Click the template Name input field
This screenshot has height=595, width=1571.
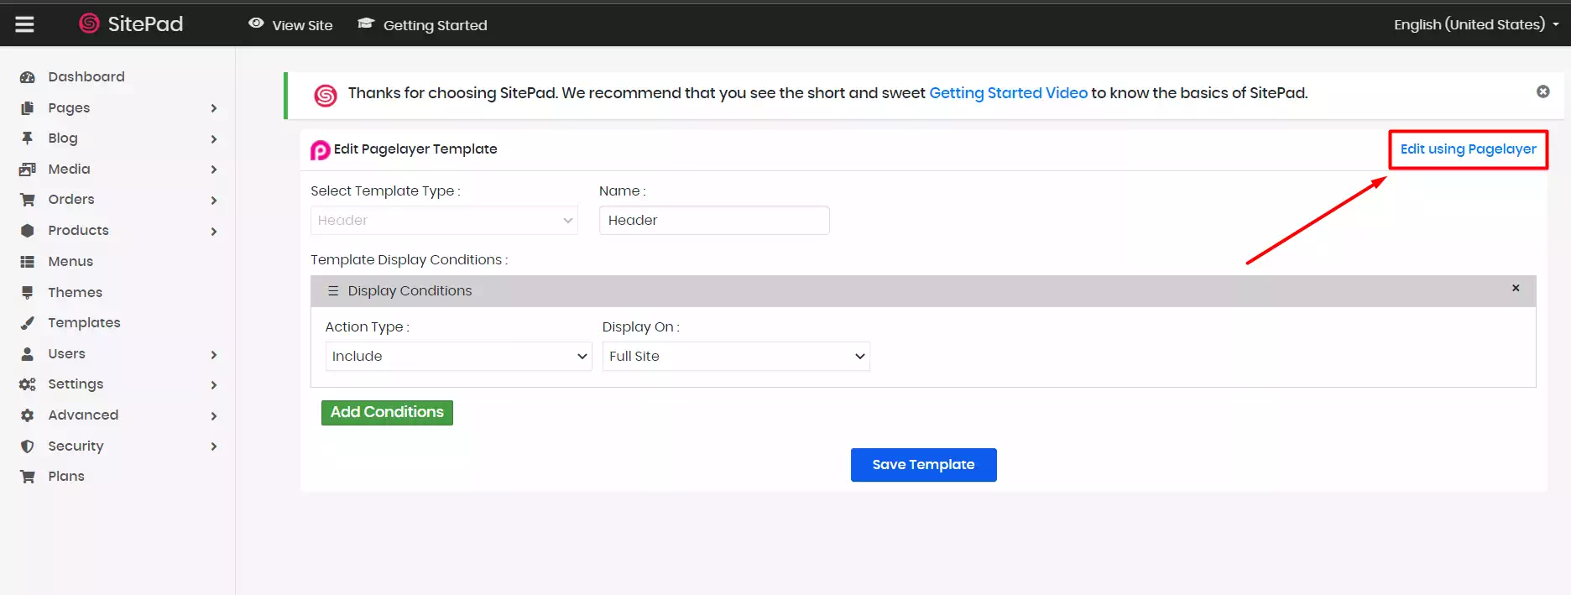714,221
